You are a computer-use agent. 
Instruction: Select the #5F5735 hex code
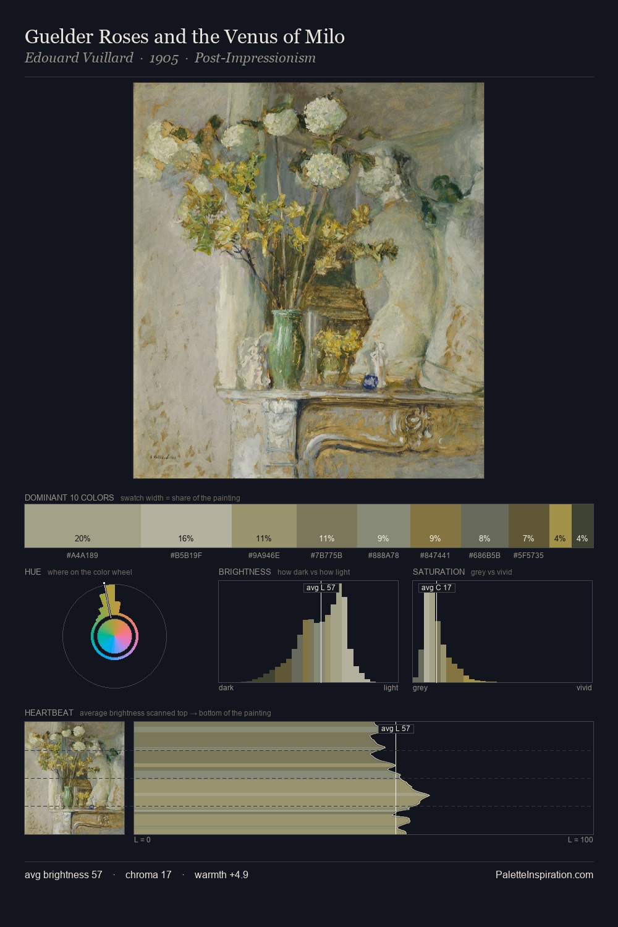528,556
